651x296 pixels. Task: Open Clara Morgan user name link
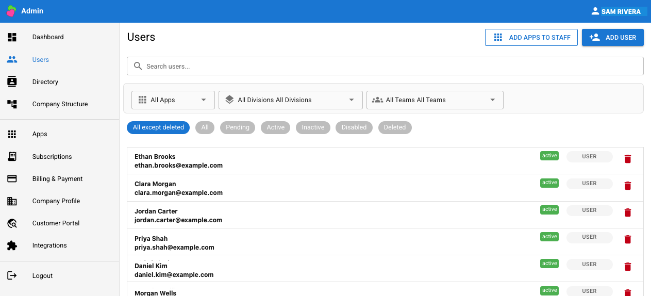click(155, 184)
